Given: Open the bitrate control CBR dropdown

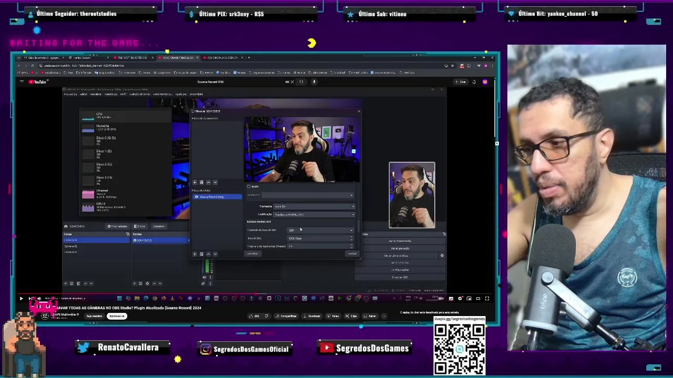Looking at the screenshot, I should (x=320, y=230).
